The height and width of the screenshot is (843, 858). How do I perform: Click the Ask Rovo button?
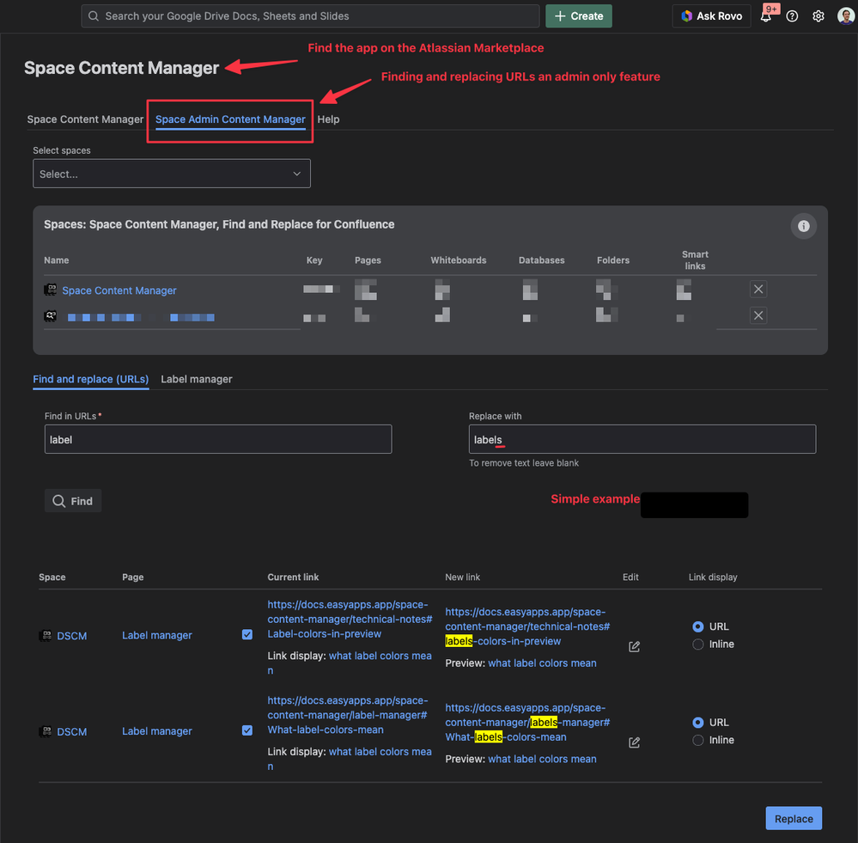[711, 15]
